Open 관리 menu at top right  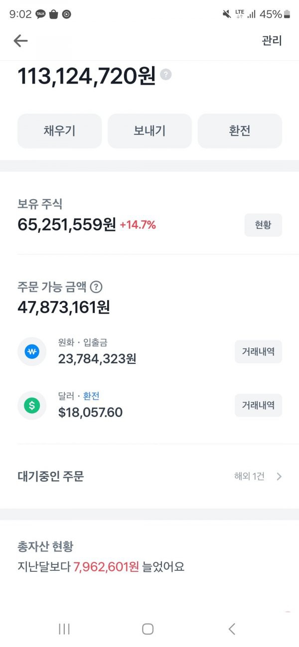pos(272,41)
